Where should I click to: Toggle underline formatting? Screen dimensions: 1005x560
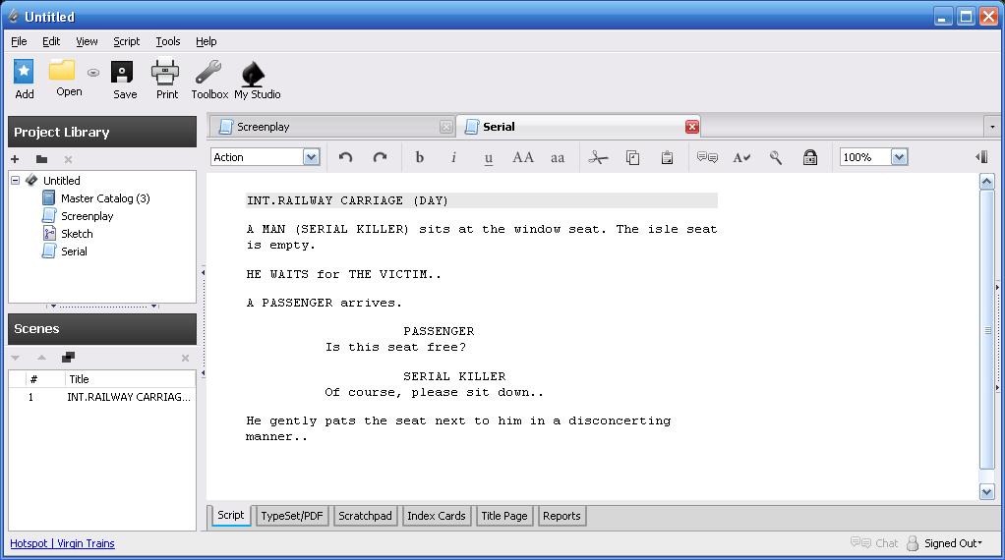489,157
